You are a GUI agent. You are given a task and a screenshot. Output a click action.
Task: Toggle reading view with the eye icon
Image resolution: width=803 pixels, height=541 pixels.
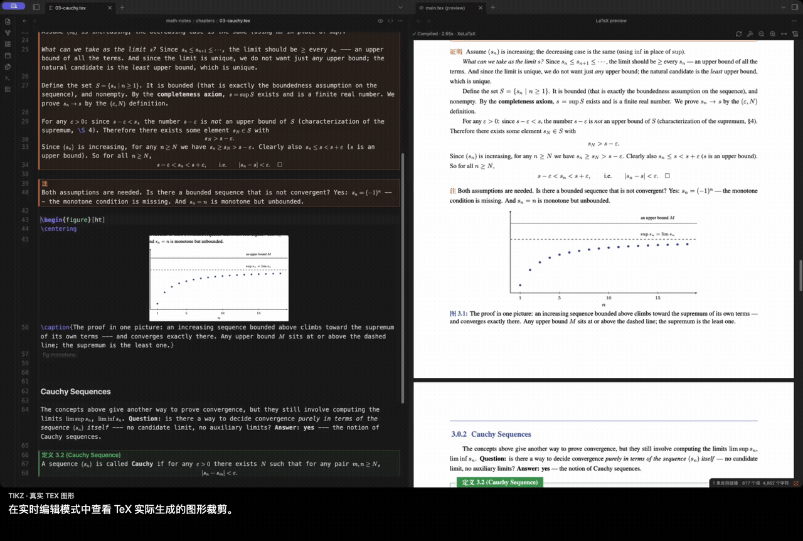[x=380, y=21]
